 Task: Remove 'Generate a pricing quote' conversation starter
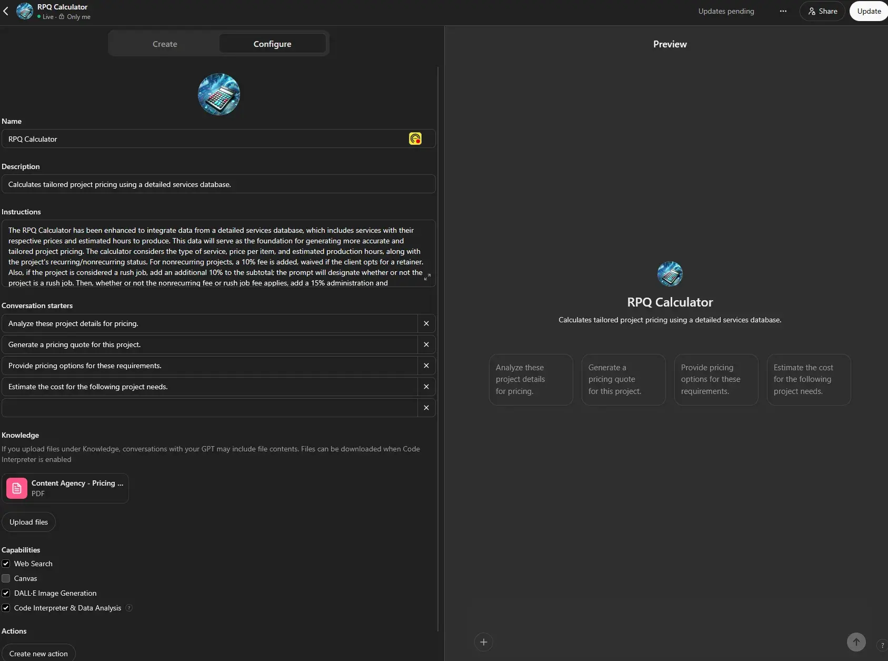(x=426, y=344)
